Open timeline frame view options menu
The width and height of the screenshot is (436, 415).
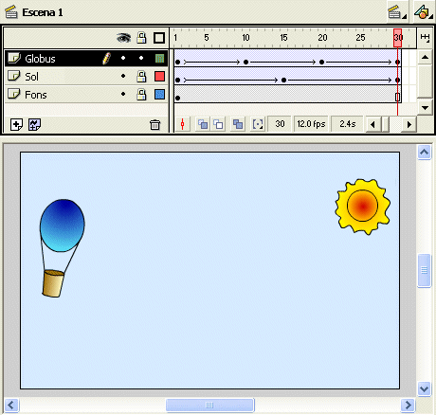(x=425, y=38)
